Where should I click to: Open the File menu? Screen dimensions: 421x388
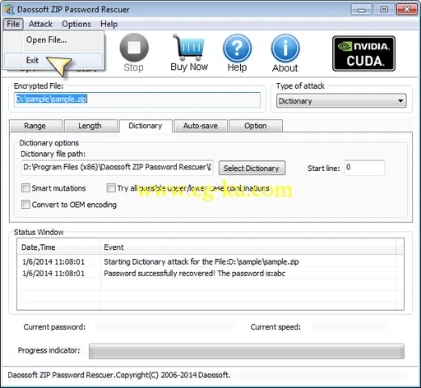click(x=13, y=24)
